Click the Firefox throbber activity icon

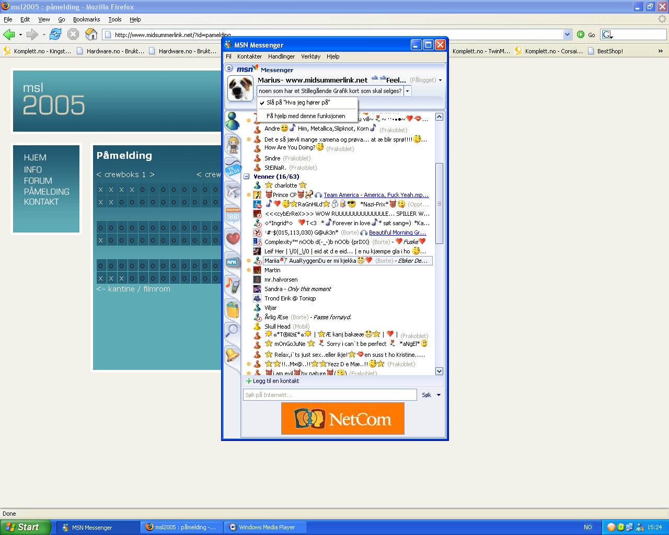tap(662, 19)
